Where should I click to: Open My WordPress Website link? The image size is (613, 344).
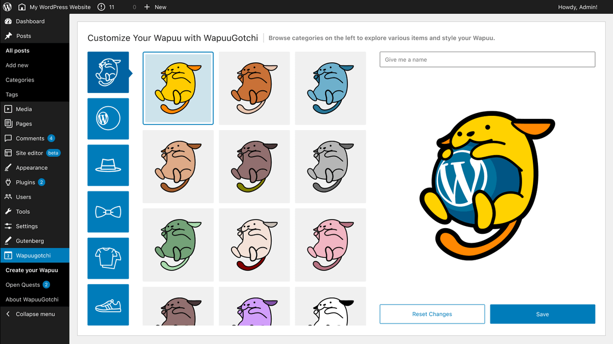(60, 7)
